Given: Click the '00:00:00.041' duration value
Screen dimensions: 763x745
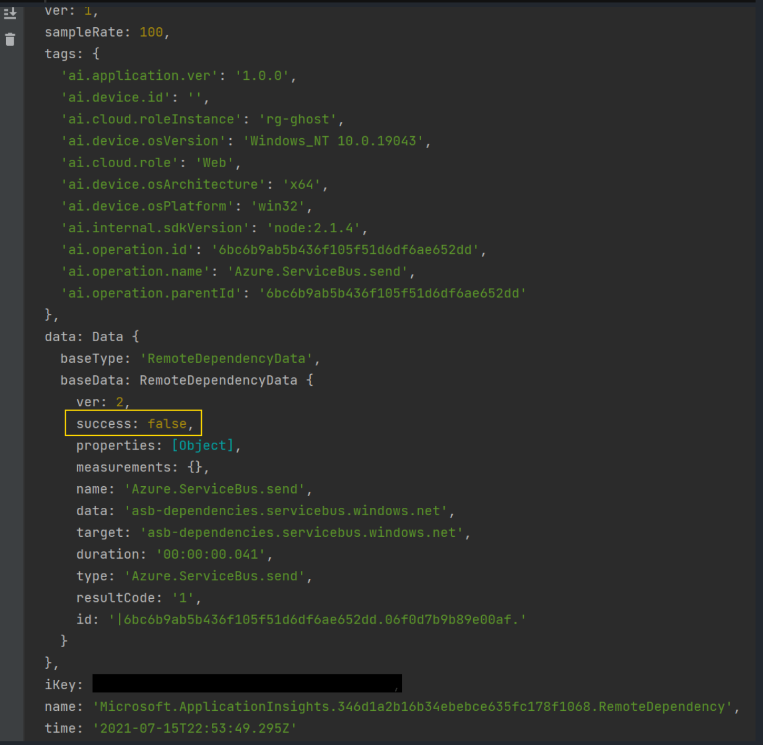Looking at the screenshot, I should pyautogui.click(x=211, y=554).
